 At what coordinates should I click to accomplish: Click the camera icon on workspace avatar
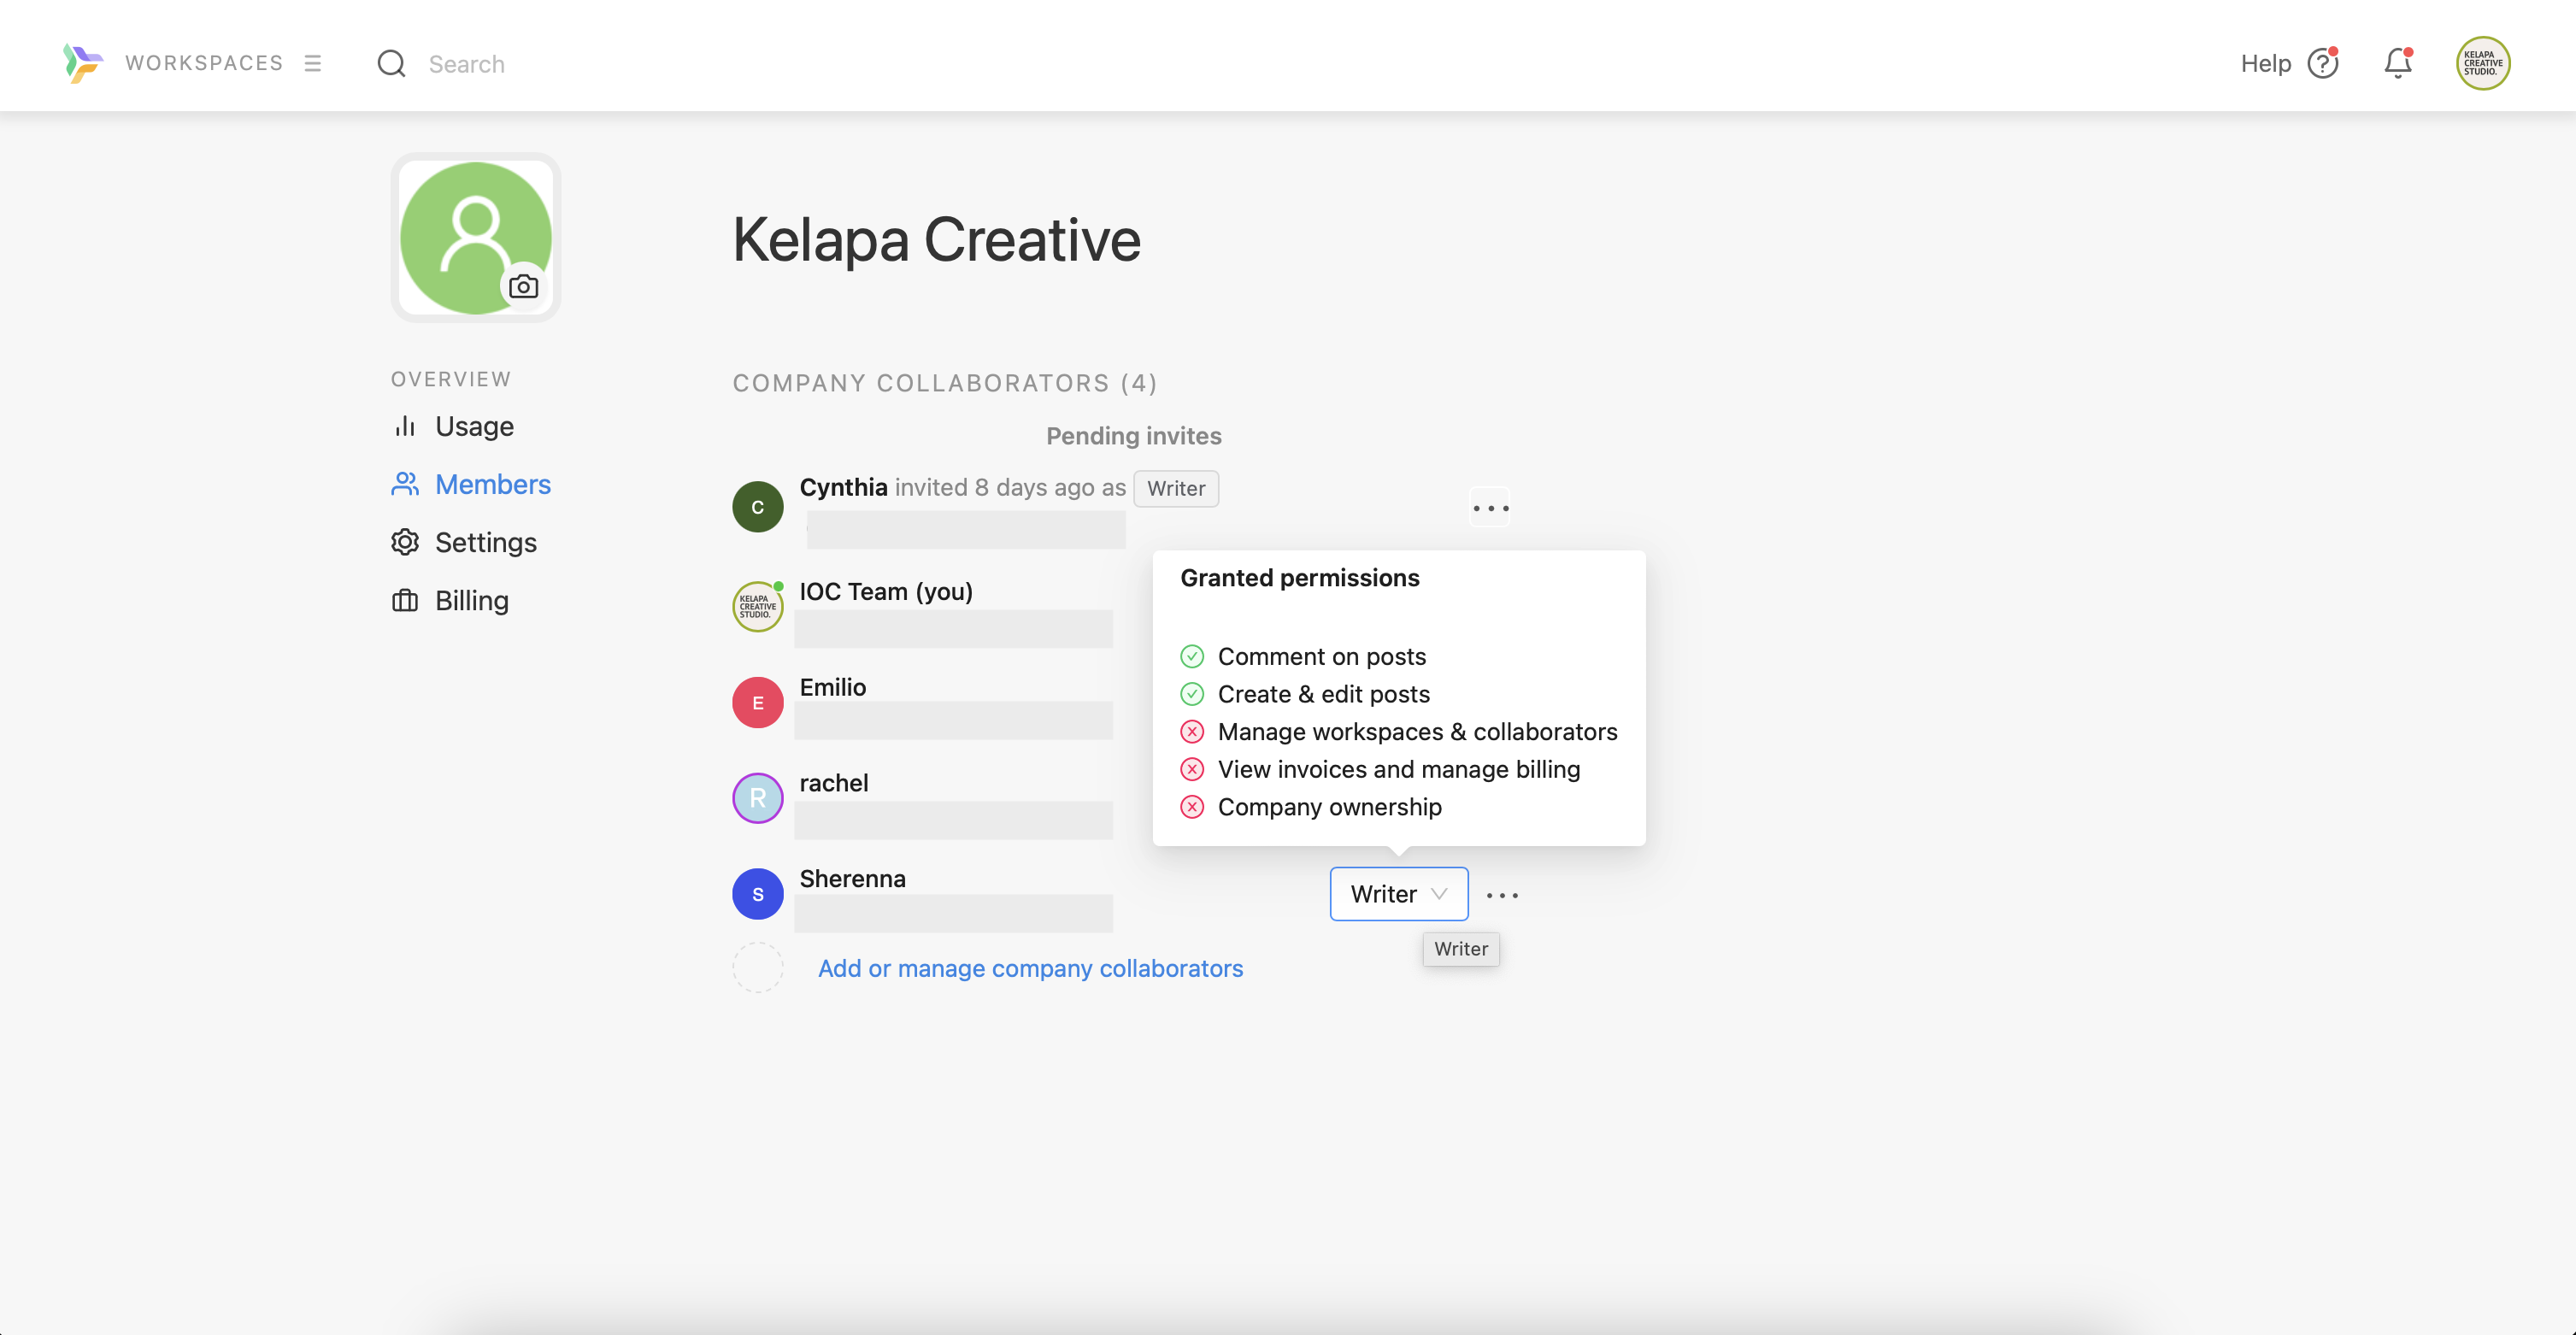click(523, 287)
